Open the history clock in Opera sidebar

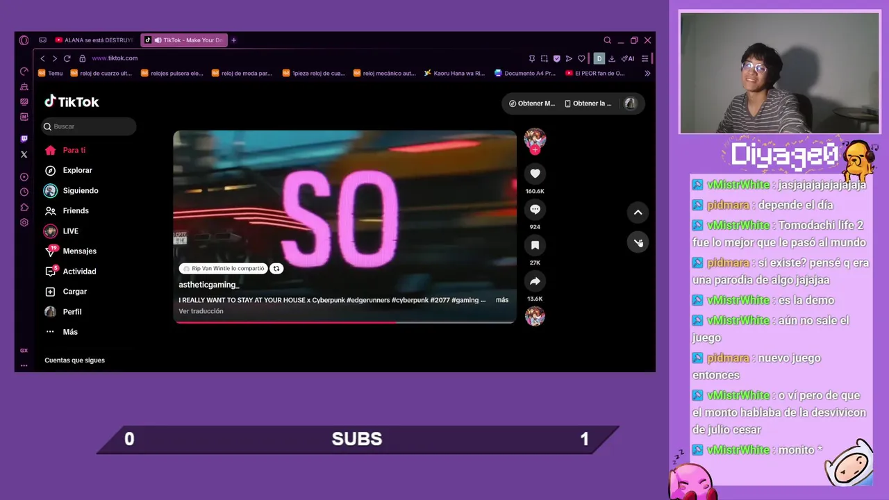[x=24, y=192]
